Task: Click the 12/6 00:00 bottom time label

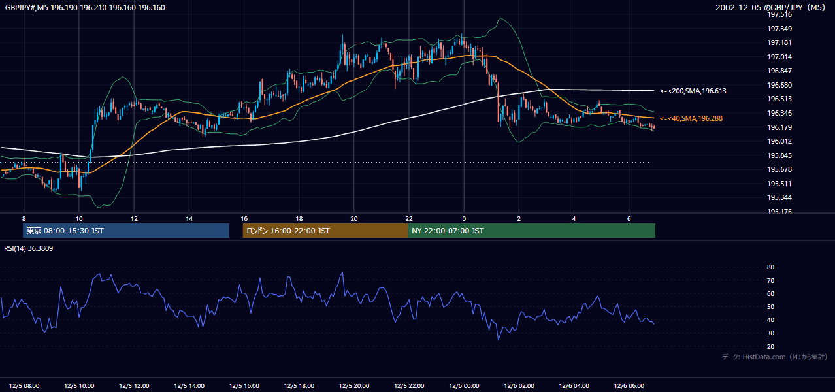Action: (465, 385)
